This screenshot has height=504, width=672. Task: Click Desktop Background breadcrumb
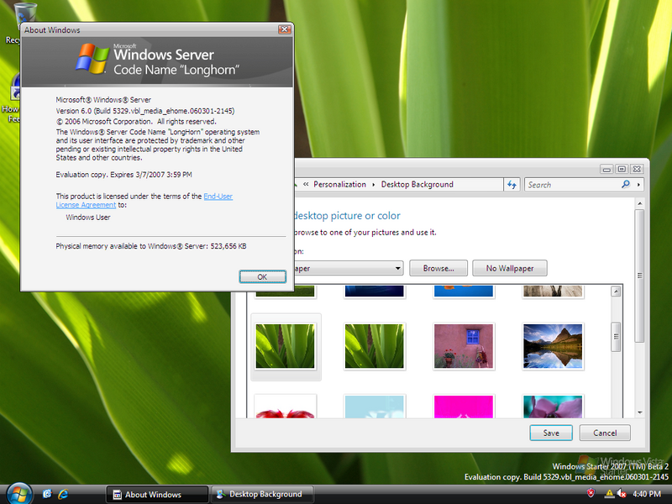(x=417, y=184)
